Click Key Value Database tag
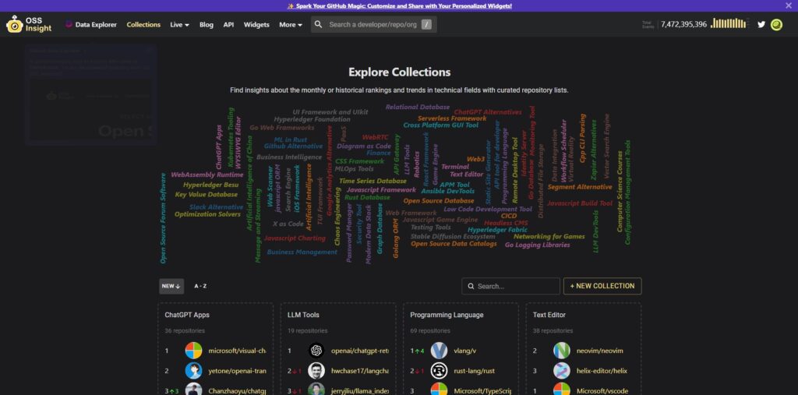This screenshot has height=395, width=798. [x=206, y=195]
